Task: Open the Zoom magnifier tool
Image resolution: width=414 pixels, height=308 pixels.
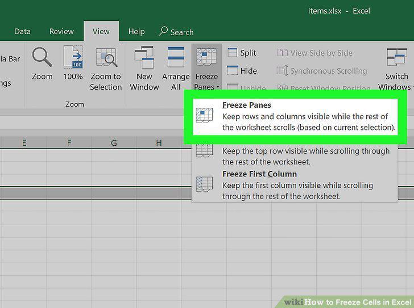Action: click(42, 64)
